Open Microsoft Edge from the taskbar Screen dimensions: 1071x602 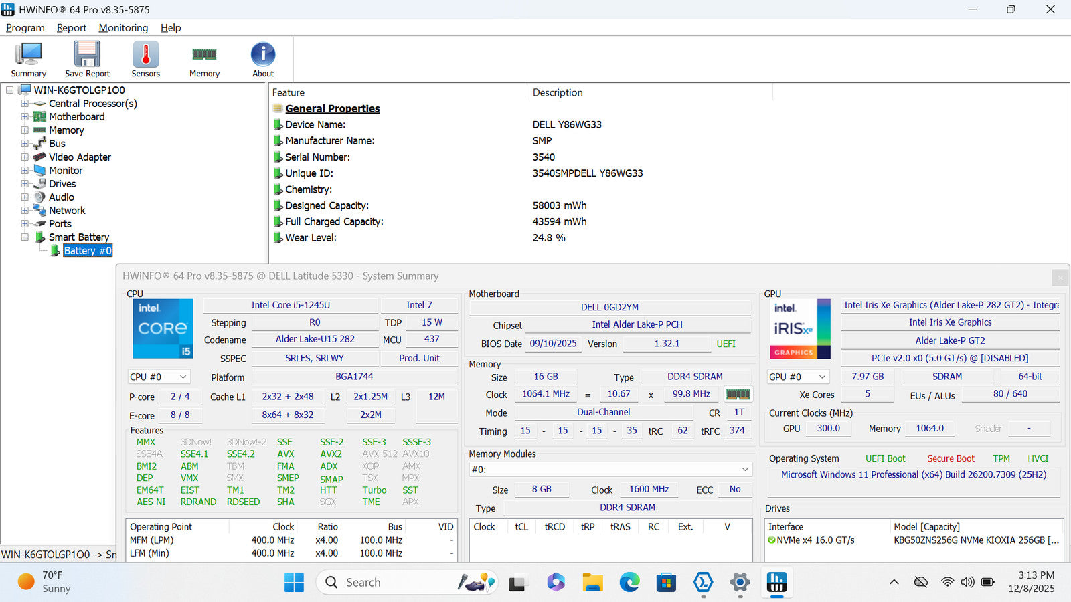[x=629, y=583]
